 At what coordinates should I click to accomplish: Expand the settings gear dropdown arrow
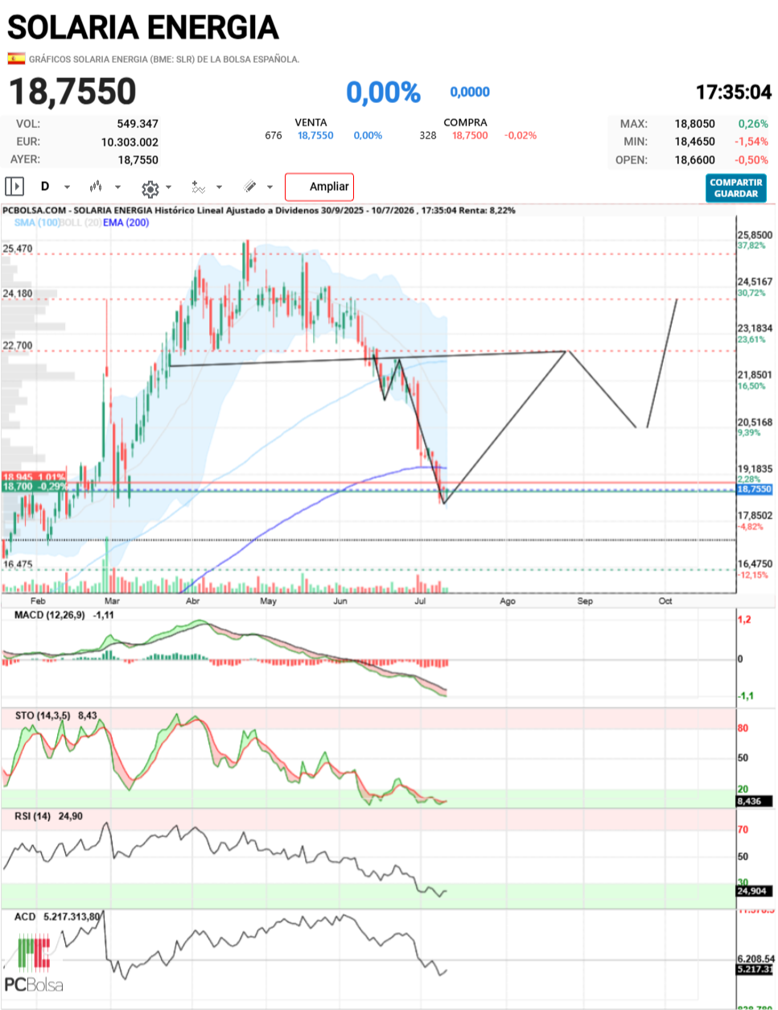pyautogui.click(x=168, y=188)
